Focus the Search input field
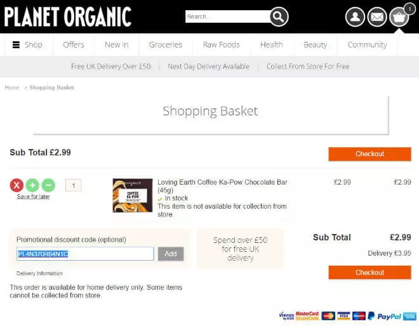The height and width of the screenshot is (326, 419). coord(228,16)
